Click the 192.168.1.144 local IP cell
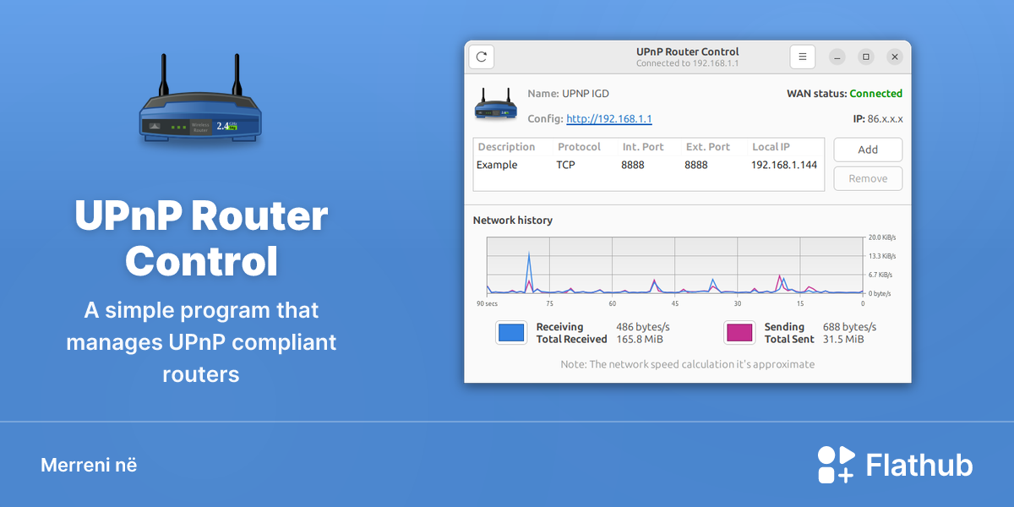1014x507 pixels. tap(784, 165)
